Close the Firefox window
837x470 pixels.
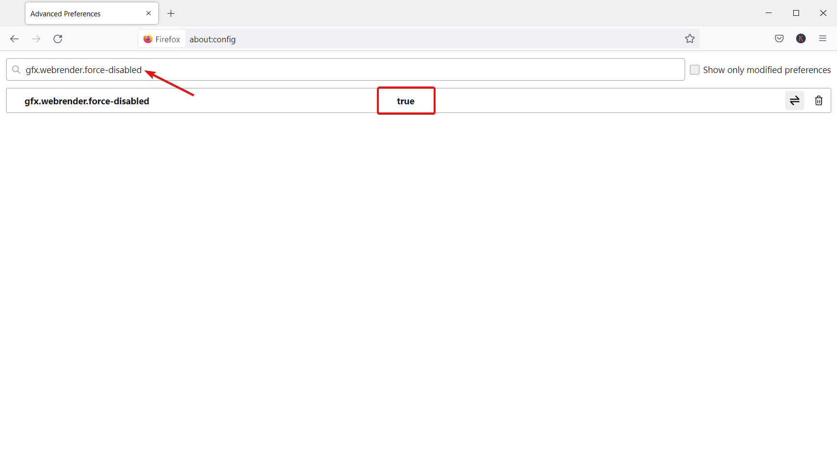tap(823, 13)
